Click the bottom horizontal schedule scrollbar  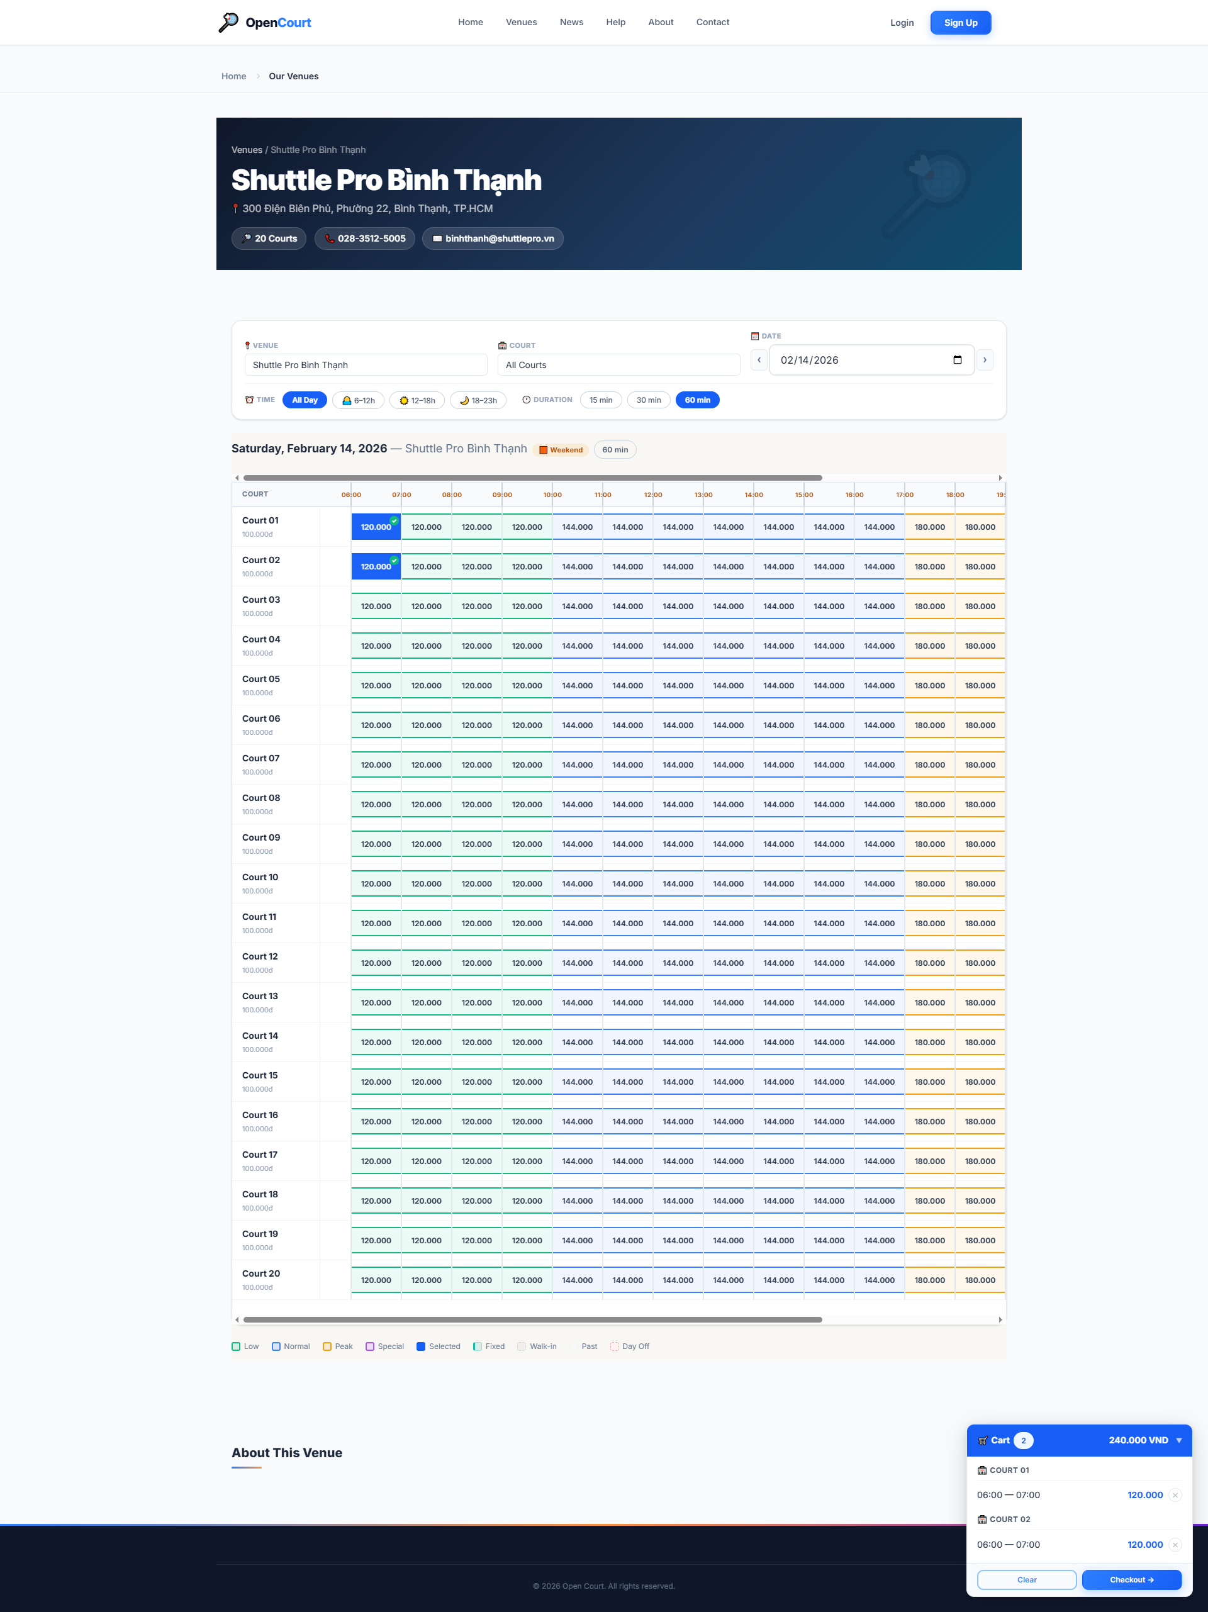(x=532, y=1319)
